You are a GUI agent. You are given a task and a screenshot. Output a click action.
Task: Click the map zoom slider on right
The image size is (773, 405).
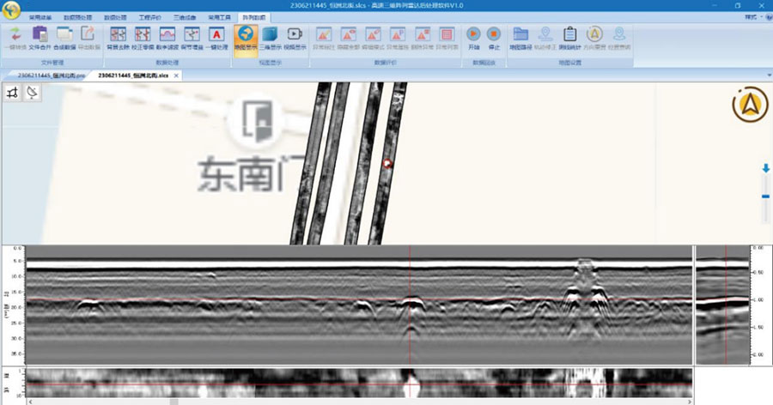pyautogui.click(x=765, y=196)
